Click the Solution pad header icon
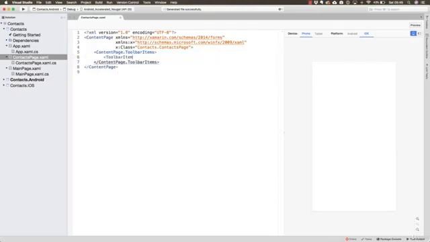430x242 pixels. 3,17
